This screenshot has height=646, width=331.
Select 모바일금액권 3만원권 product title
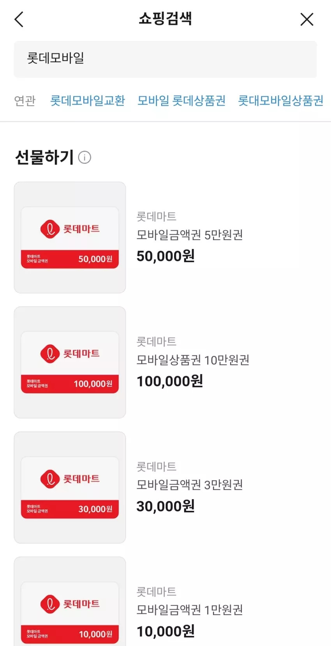[x=190, y=485]
